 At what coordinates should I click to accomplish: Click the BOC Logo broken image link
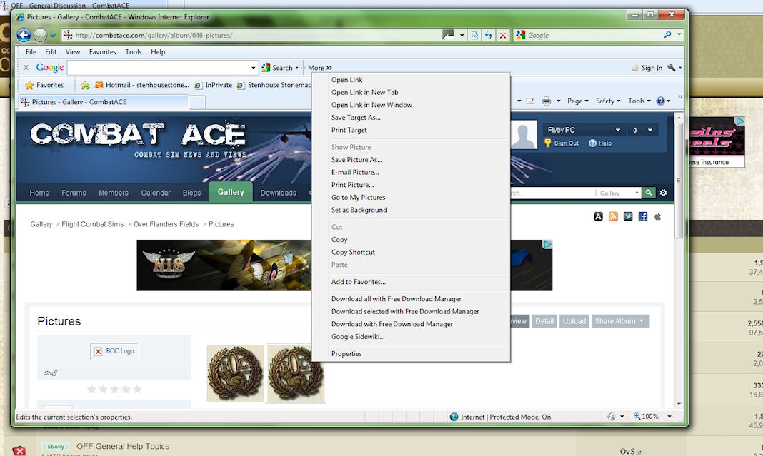[114, 351]
